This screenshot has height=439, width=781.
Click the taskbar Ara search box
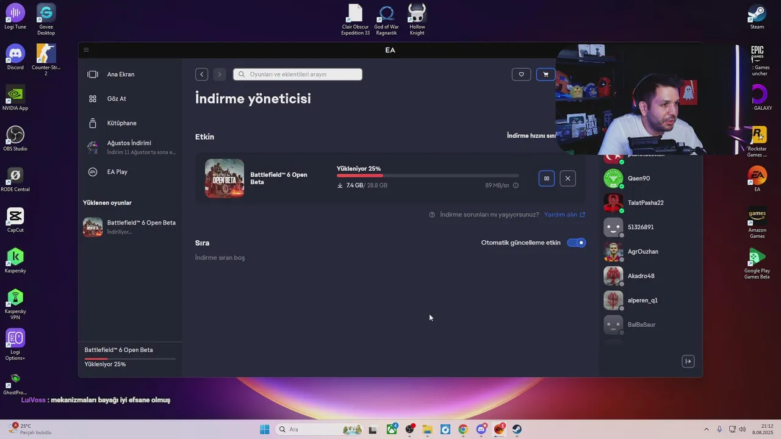click(319, 429)
